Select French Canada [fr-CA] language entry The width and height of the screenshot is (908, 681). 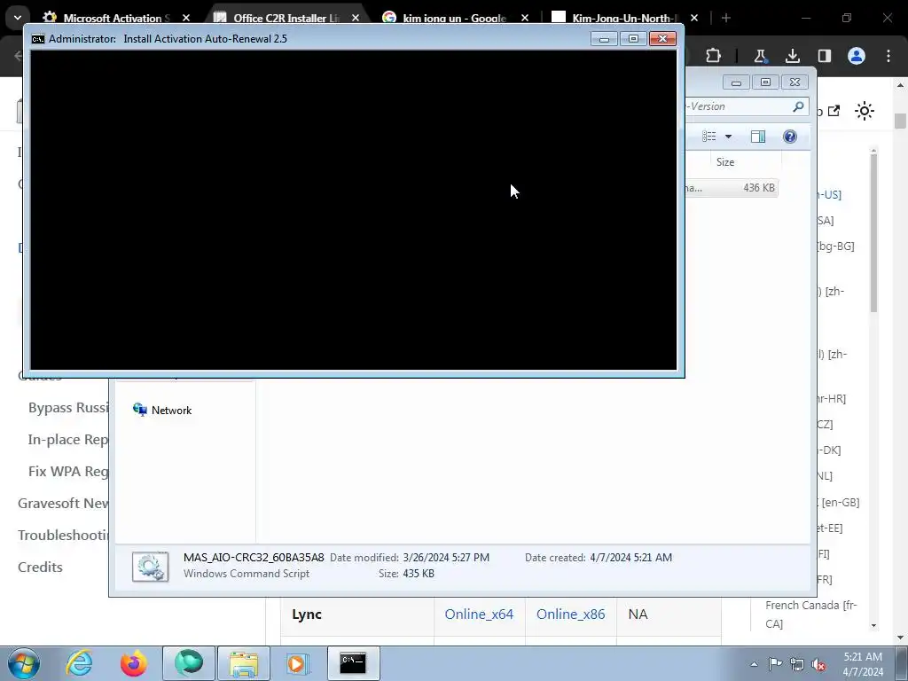pyautogui.click(x=810, y=614)
